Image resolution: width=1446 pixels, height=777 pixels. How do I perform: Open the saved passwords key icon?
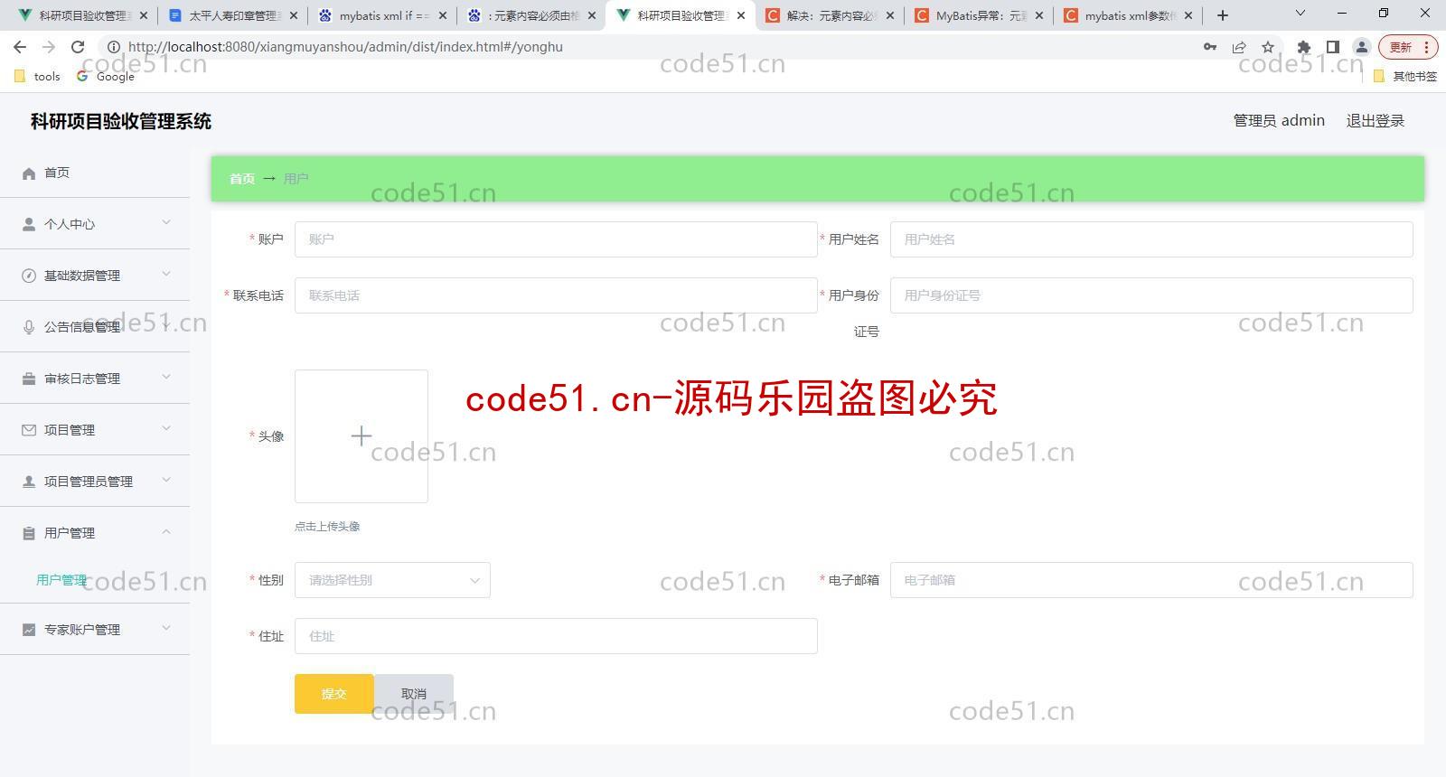[x=1210, y=47]
